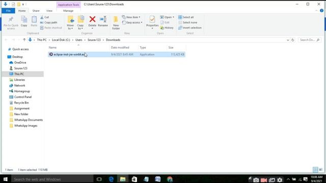Click the Paste ribbon button
326x183 pixels.
tap(34, 21)
